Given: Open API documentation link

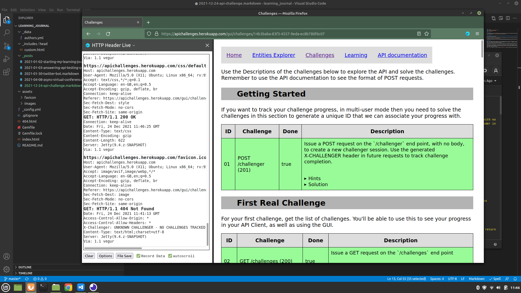Looking at the screenshot, I should click(x=402, y=55).
